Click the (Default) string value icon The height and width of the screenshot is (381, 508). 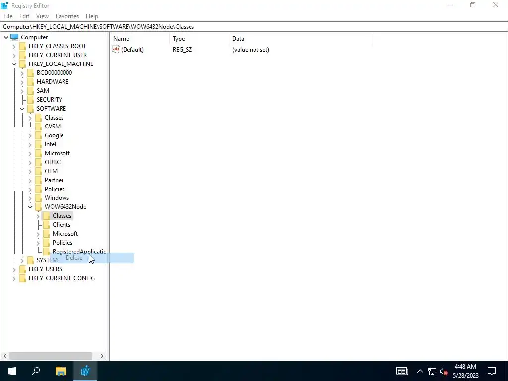point(116,49)
